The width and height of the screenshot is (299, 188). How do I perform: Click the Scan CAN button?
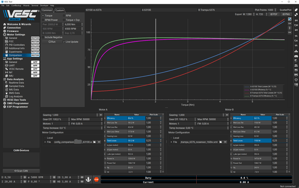pos(21,171)
